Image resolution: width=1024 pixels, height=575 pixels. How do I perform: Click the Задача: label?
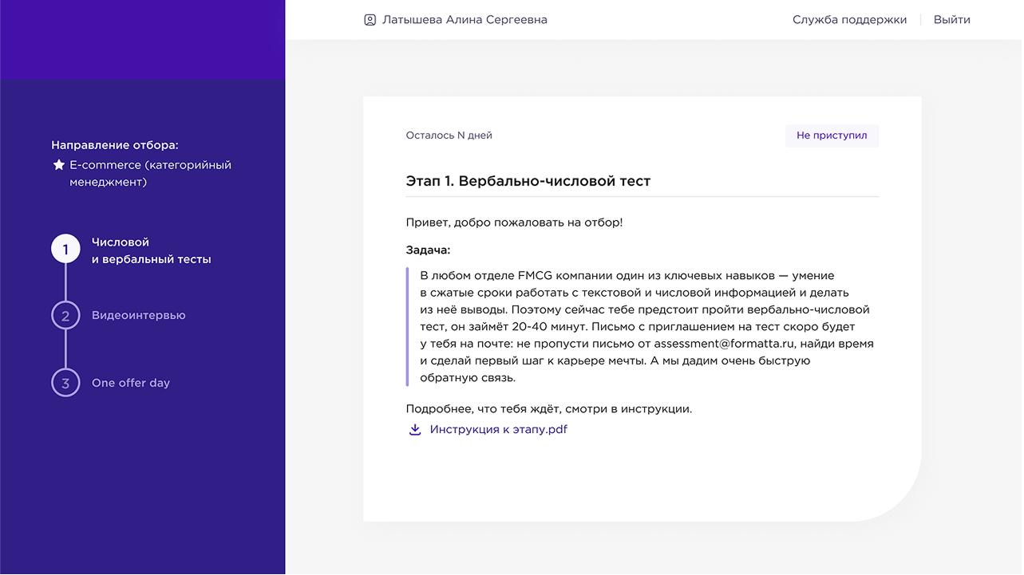(428, 250)
